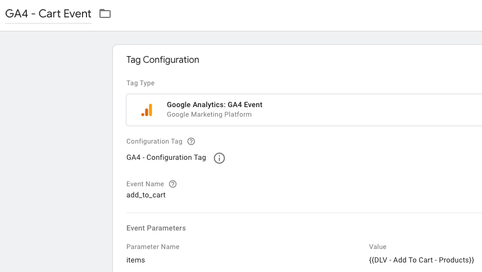Click info icon next to GA4 - Configuration Tag
This screenshot has height=272, width=482.
tap(220, 158)
